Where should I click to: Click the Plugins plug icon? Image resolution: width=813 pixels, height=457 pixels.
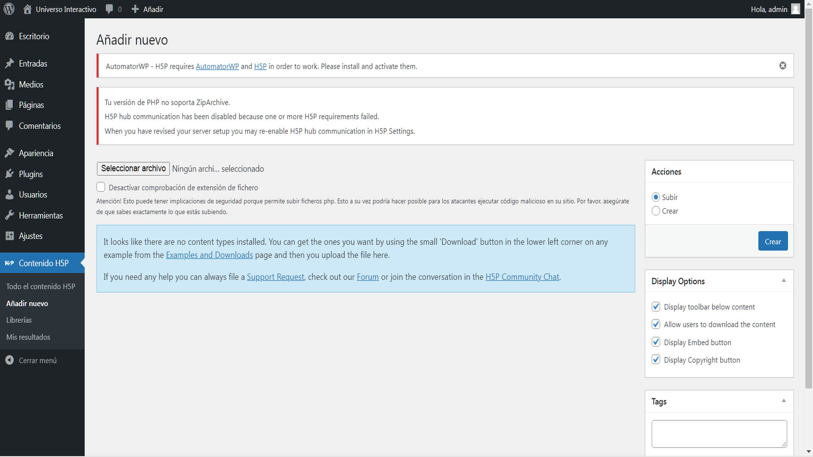tap(9, 174)
